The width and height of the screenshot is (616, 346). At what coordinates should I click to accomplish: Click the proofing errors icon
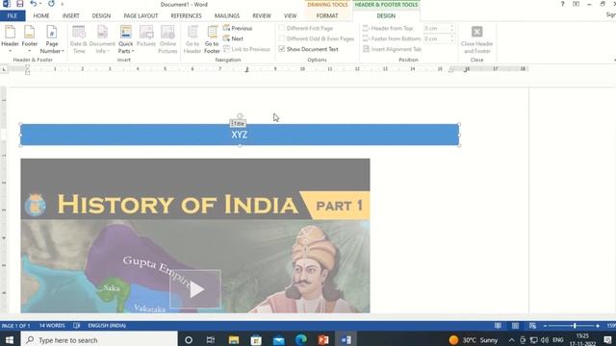pyautogui.click(x=77, y=326)
